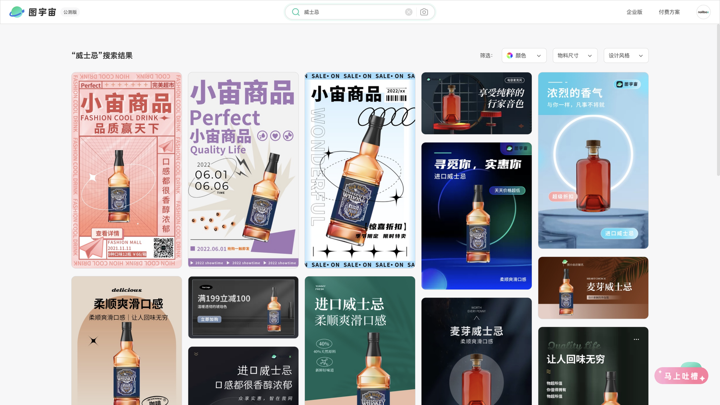Click the three-dot menu on 让人回味无穷 card

point(636,339)
